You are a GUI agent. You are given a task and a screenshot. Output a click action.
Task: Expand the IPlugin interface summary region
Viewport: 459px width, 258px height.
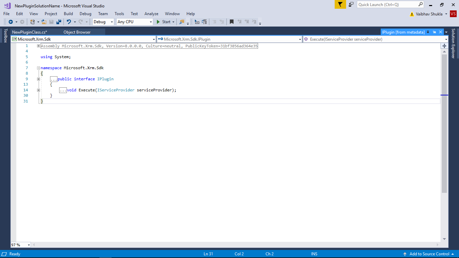pyautogui.click(x=38, y=79)
